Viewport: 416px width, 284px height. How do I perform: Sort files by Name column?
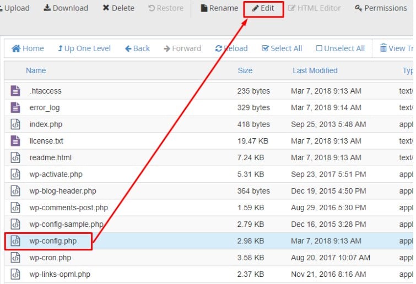pos(36,70)
